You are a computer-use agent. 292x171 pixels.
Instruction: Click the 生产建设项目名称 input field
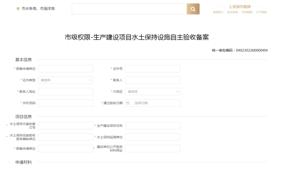click(x=153, y=126)
